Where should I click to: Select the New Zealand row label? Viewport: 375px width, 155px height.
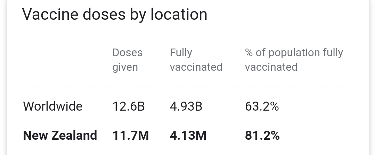(60, 136)
